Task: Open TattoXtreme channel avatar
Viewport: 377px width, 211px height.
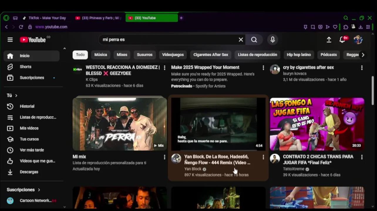Action: tap(275, 159)
